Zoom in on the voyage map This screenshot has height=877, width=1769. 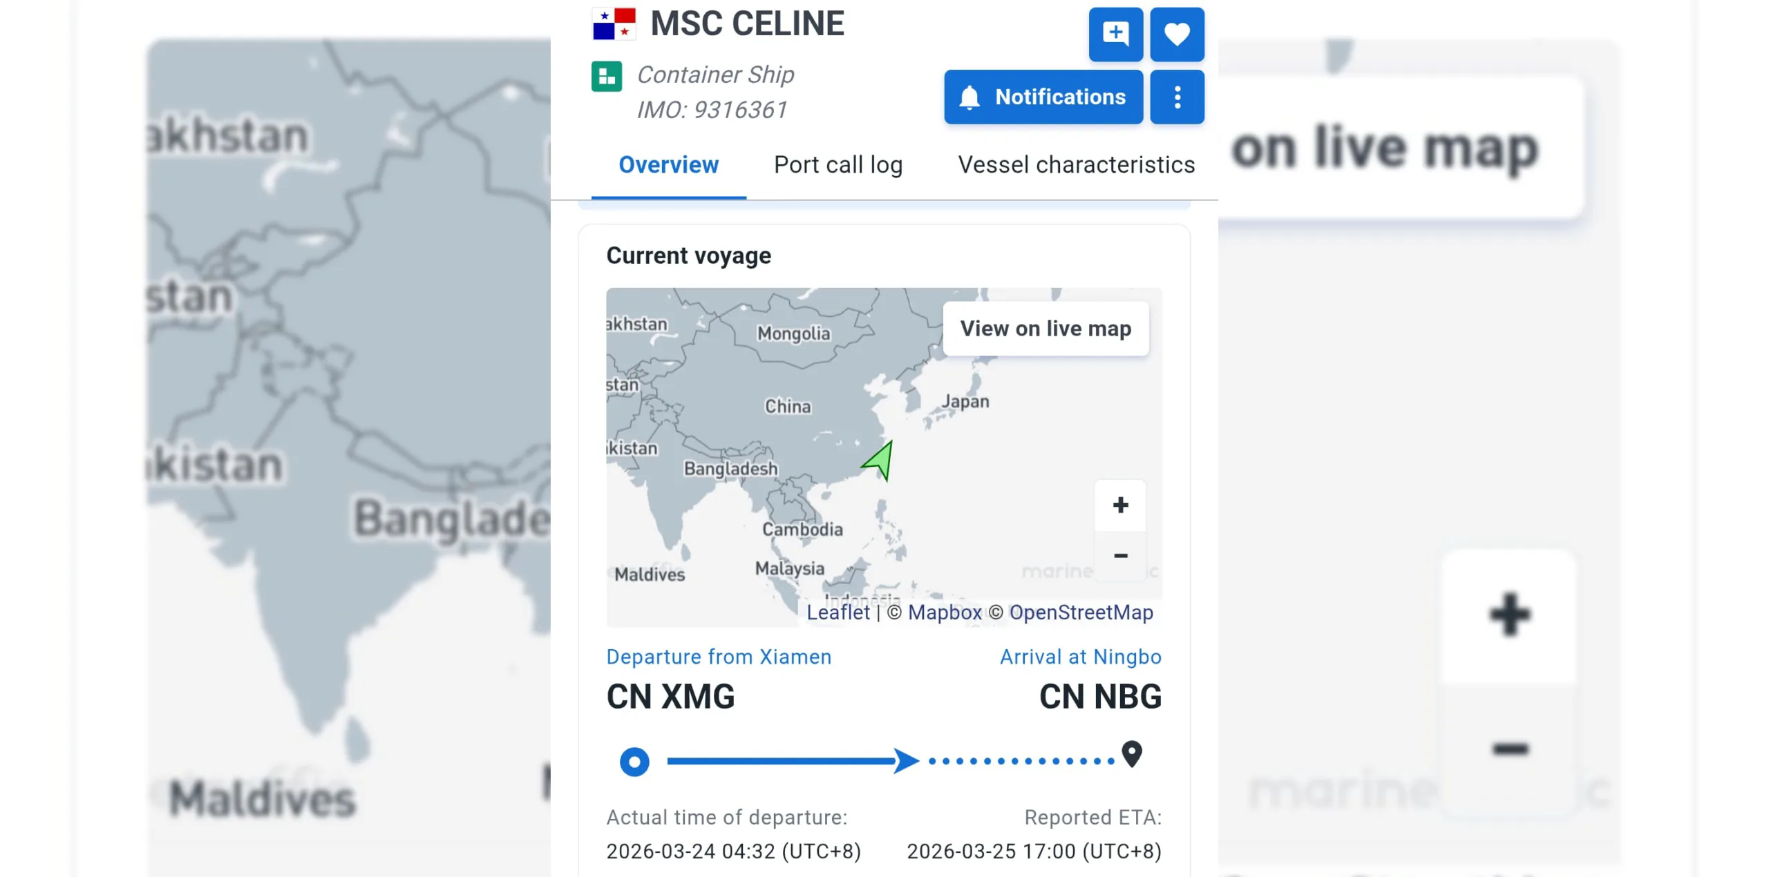1120,505
